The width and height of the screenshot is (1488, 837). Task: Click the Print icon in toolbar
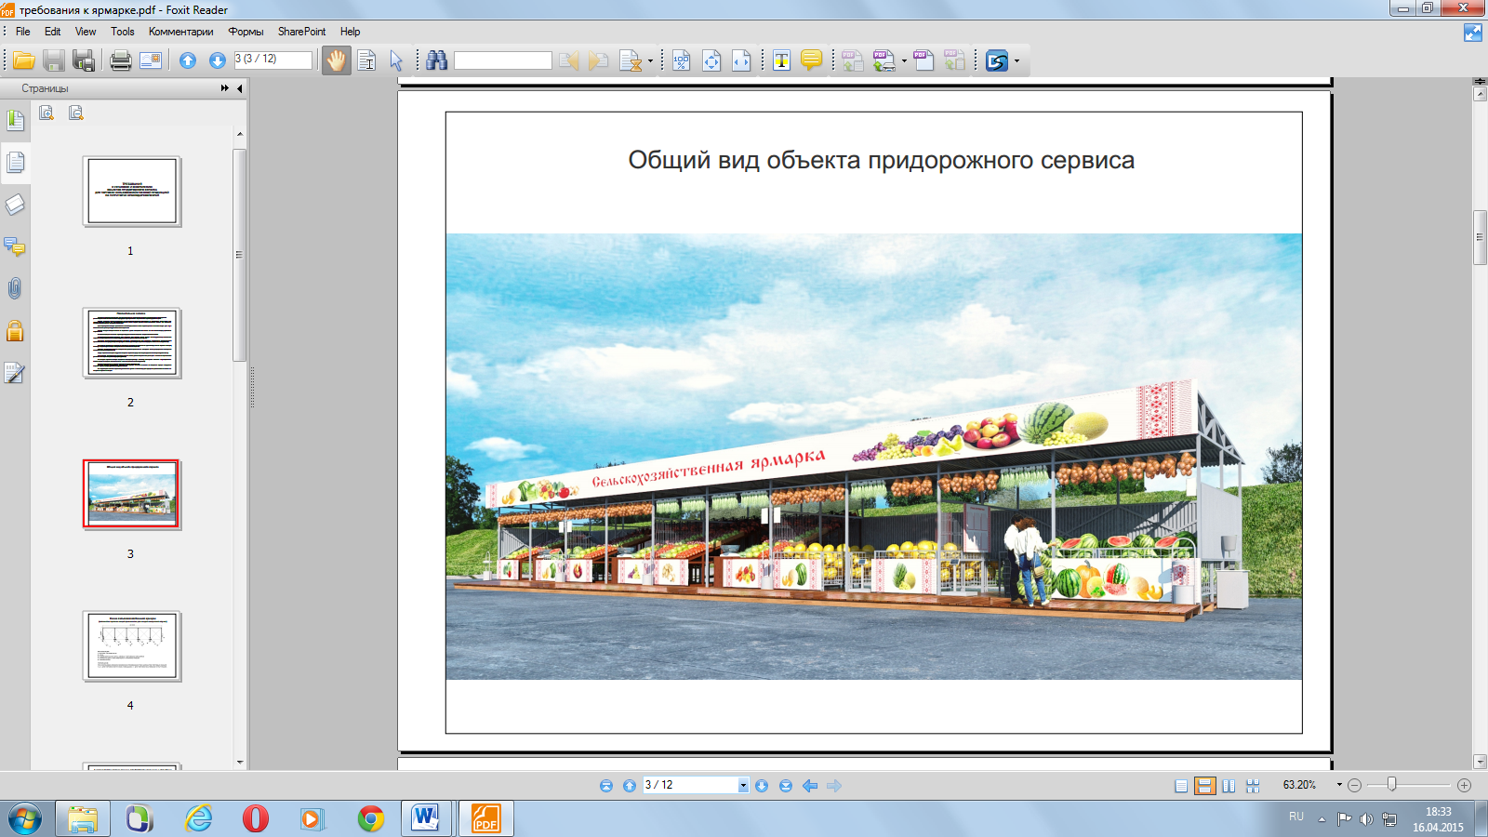click(x=120, y=60)
